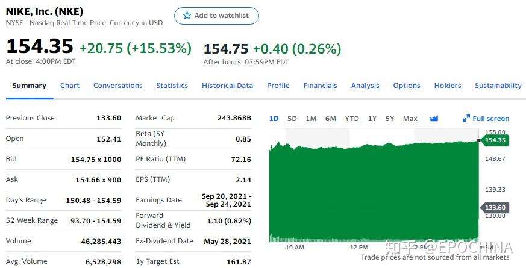The width and height of the screenshot is (526, 268).
Task: Click the 154.35 current price marker on chart
Action: 494,140
